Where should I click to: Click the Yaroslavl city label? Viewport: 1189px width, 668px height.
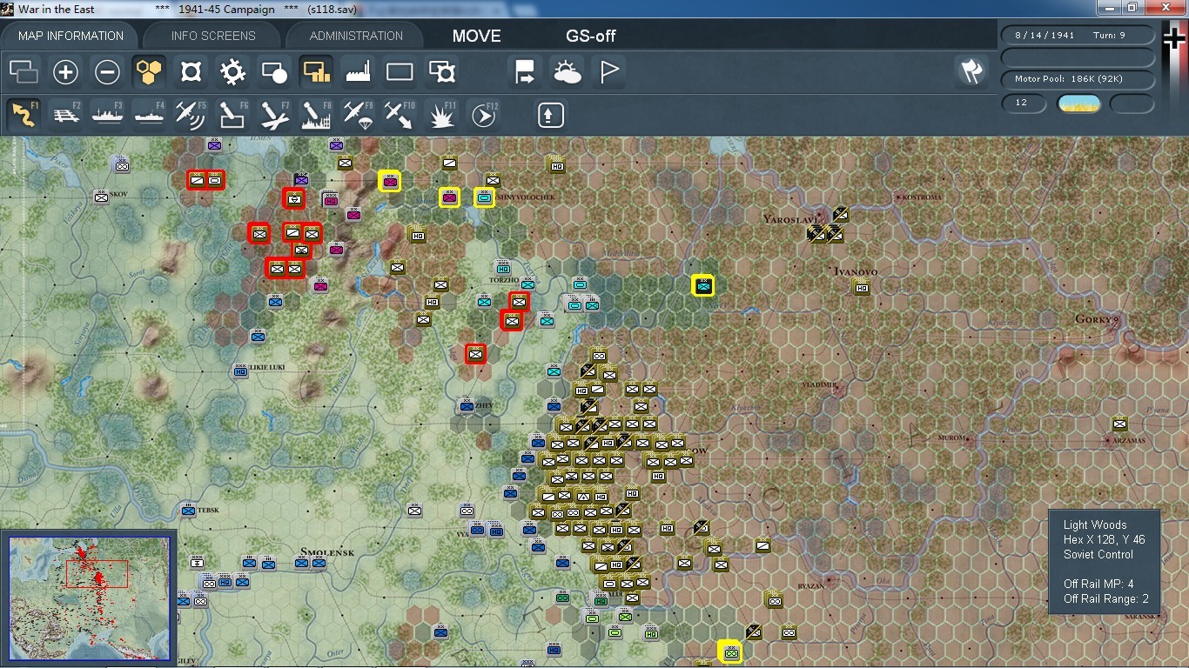tap(790, 219)
